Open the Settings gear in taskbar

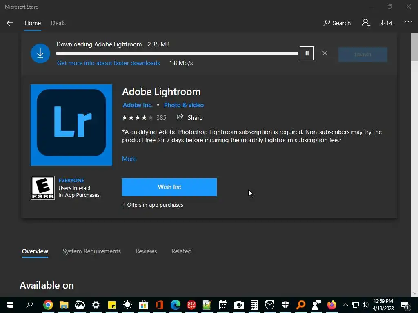(x=96, y=305)
